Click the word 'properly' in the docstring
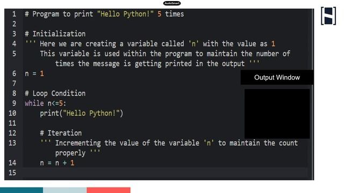The image size is (344, 193). [70, 153]
